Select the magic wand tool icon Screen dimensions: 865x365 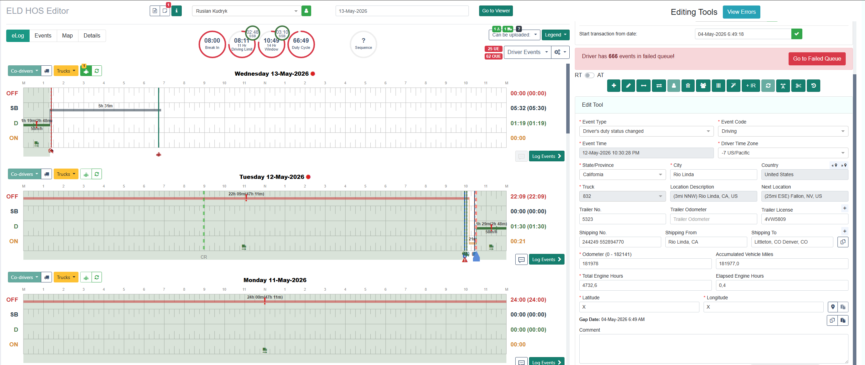coord(733,86)
